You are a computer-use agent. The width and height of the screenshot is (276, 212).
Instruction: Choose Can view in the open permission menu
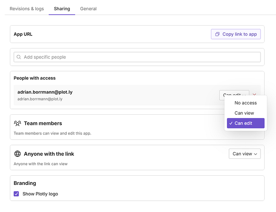click(x=246, y=113)
